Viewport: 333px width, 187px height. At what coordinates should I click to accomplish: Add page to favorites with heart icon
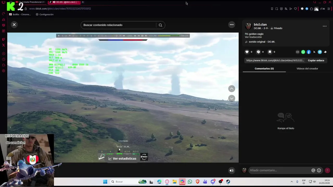click(x=295, y=9)
